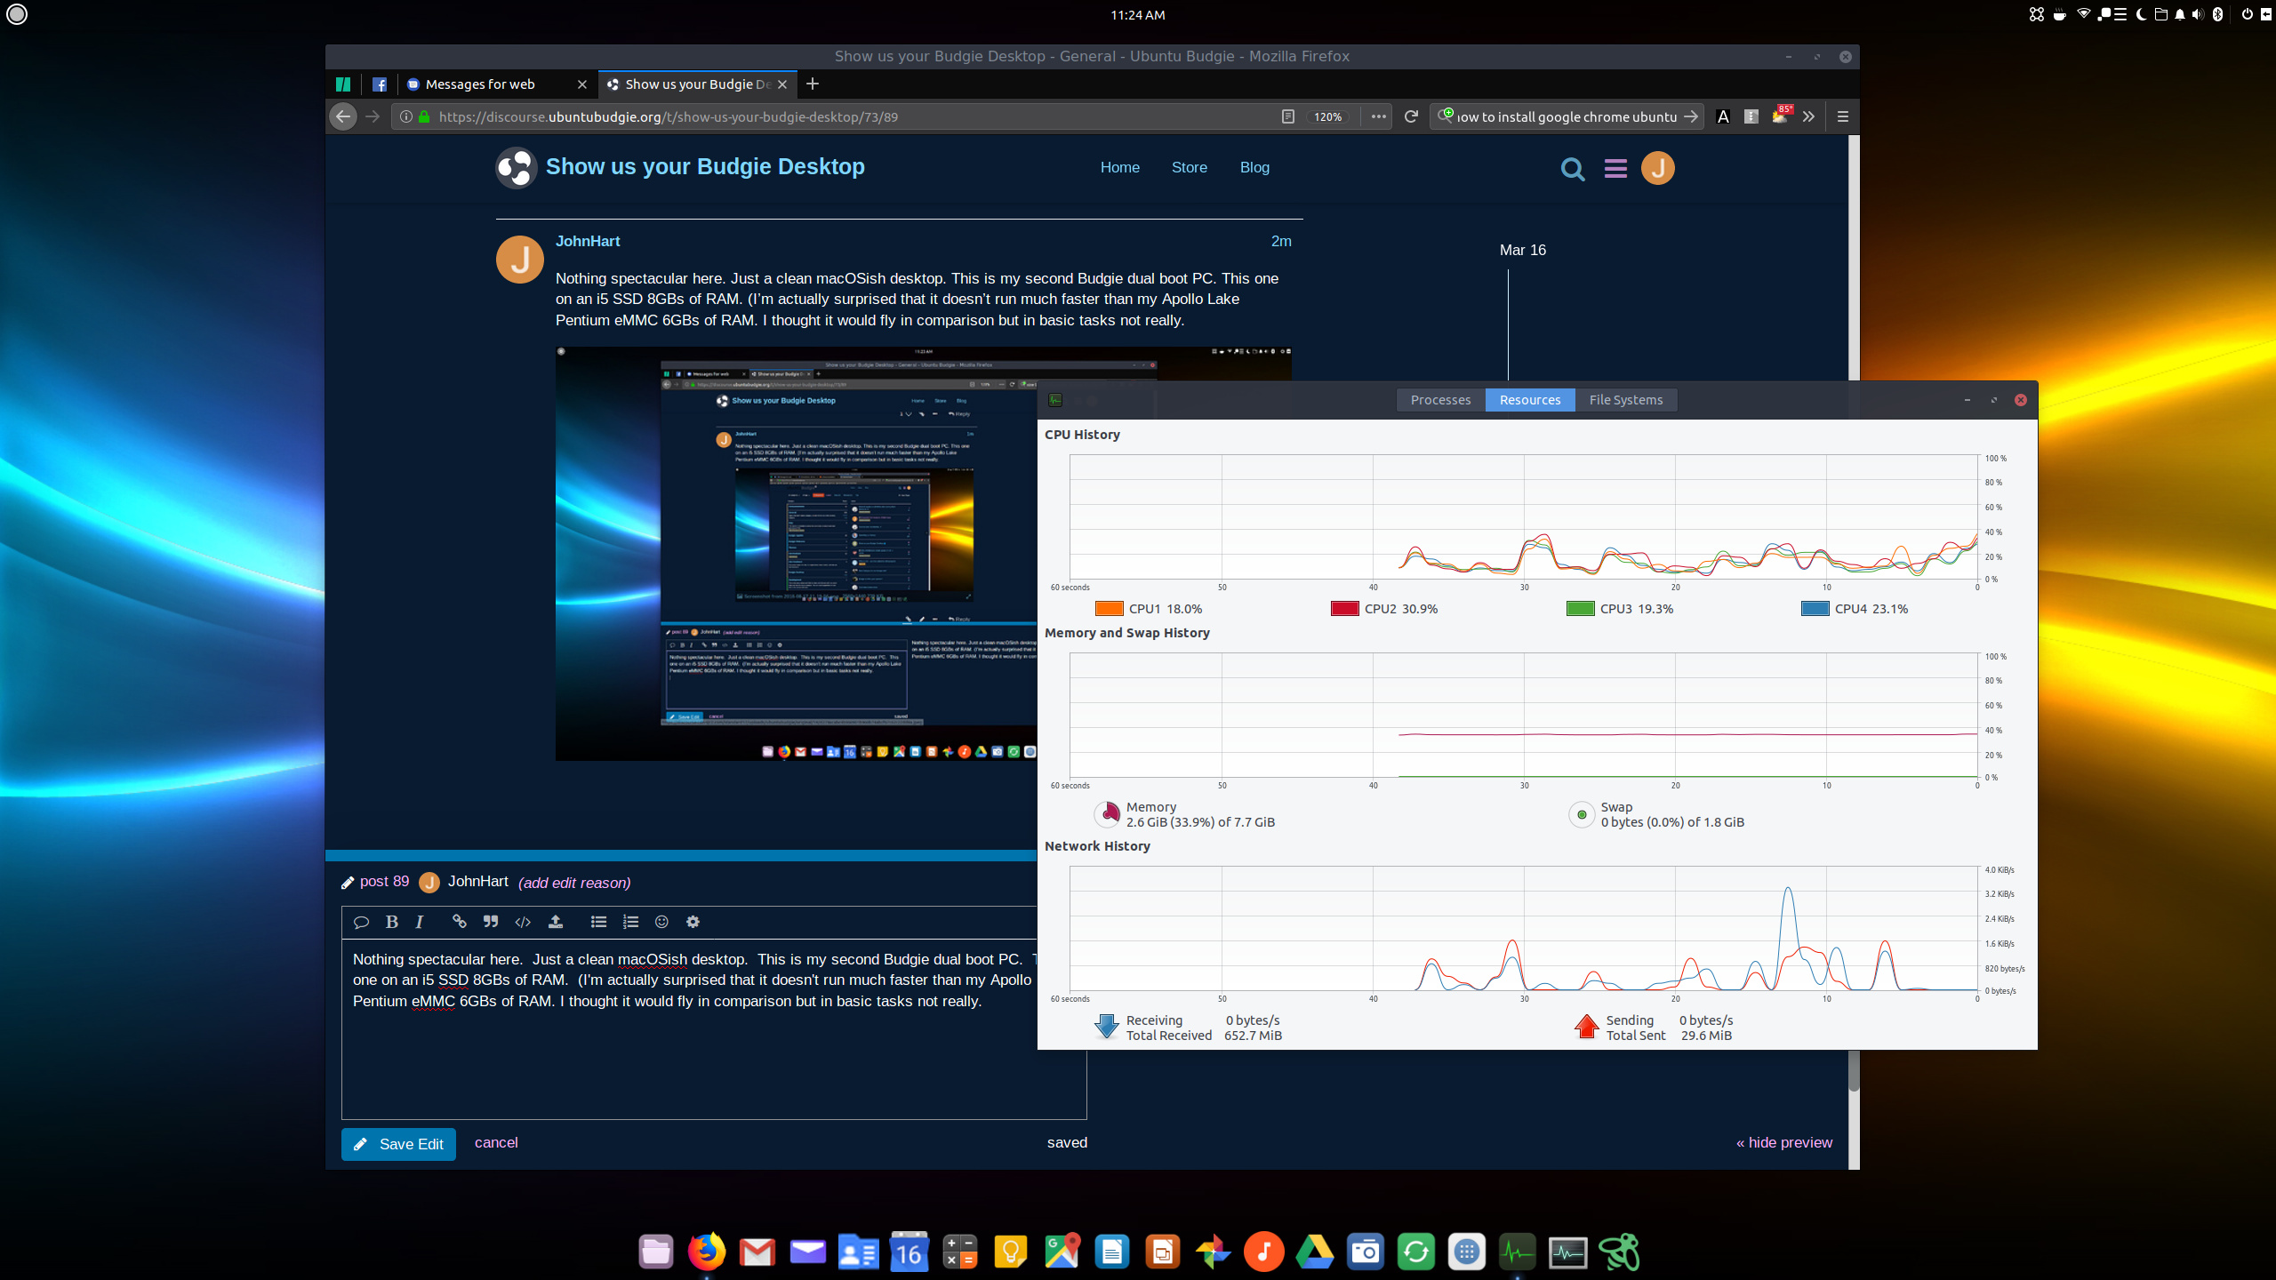The height and width of the screenshot is (1280, 2276).
Task: Create a bulleted list in the editor
Action: coord(599,922)
